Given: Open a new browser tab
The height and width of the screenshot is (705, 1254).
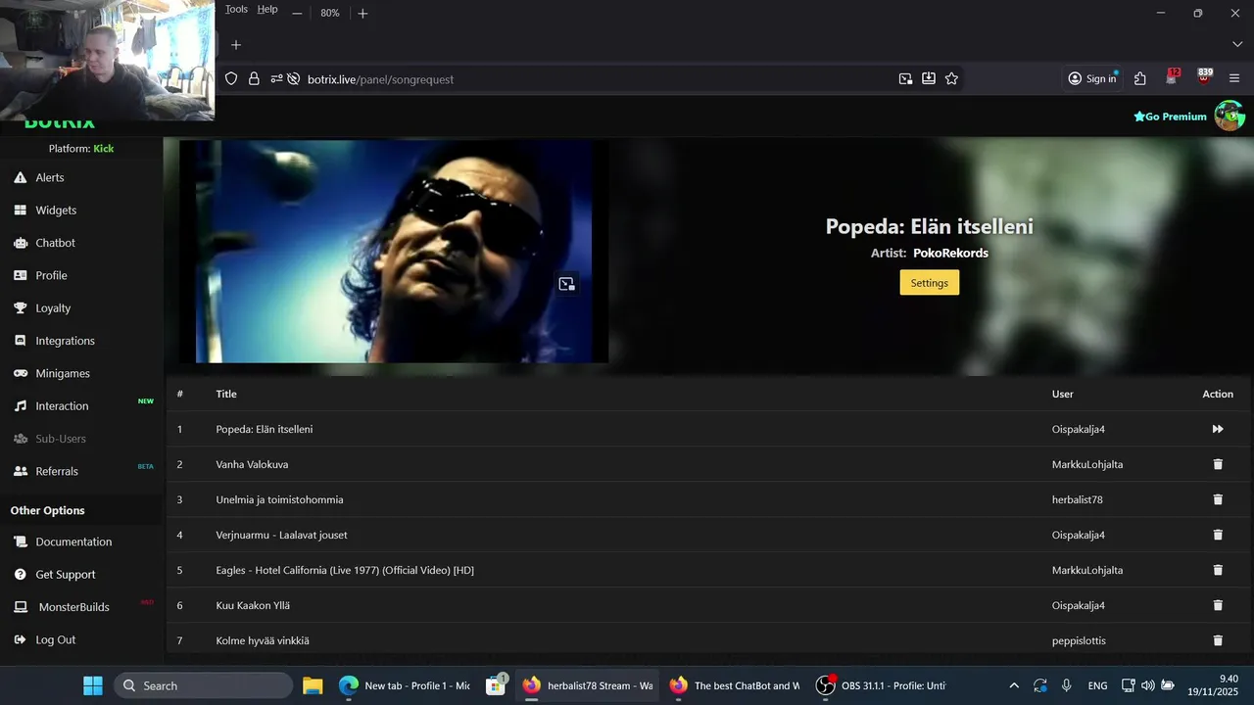Looking at the screenshot, I should [x=236, y=45].
